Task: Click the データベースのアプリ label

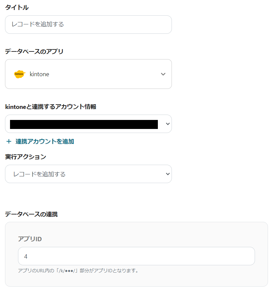Action: click(34, 51)
